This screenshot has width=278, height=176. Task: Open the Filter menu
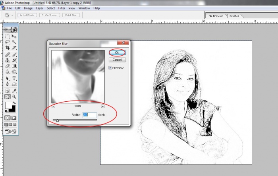(62, 8)
